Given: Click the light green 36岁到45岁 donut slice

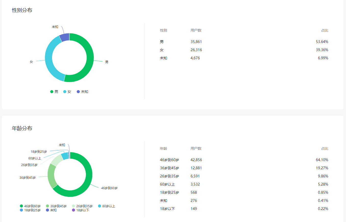Looking at the screenshot, I should click(x=52, y=176).
